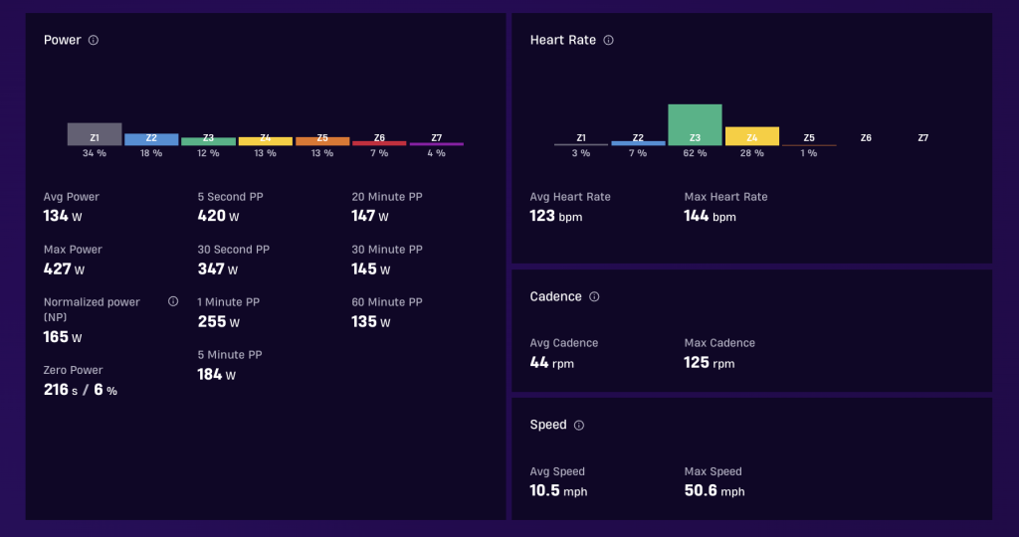Click the 1 % heart rate percentage
Image resolution: width=1019 pixels, height=537 pixels.
[x=809, y=153]
